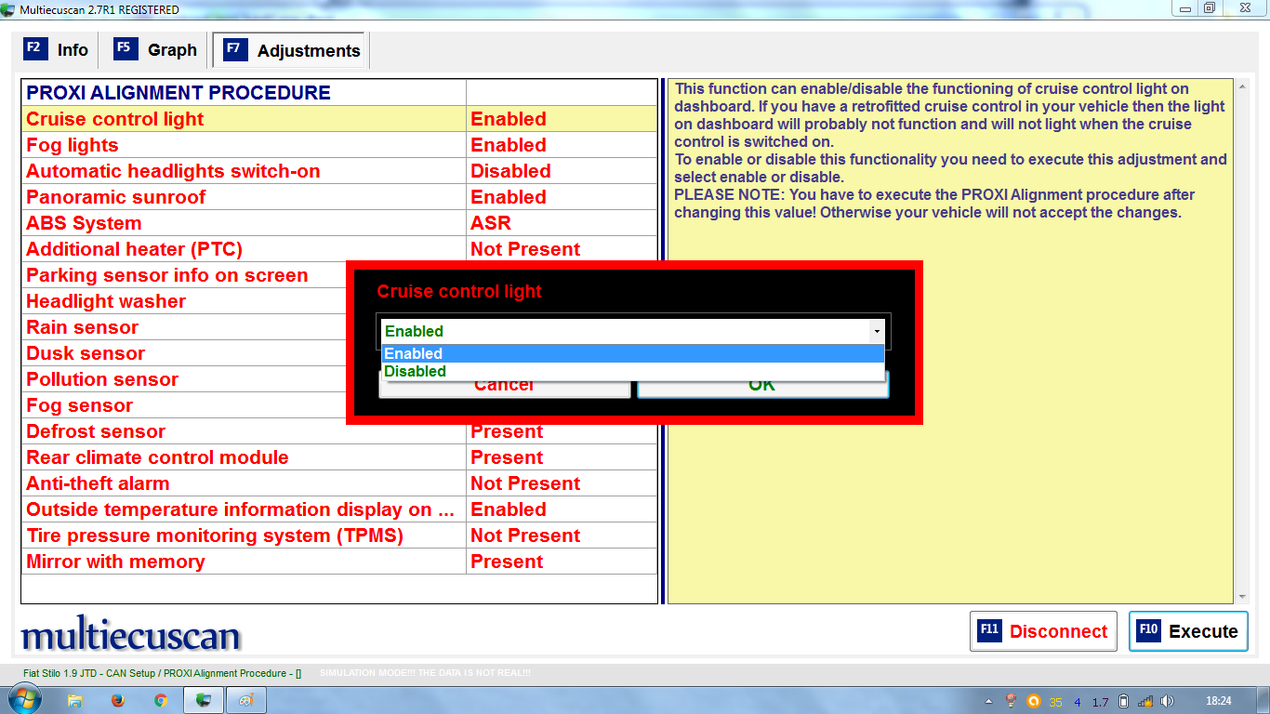Launch Firefox from the taskbar
1270x714 pixels.
(118, 701)
